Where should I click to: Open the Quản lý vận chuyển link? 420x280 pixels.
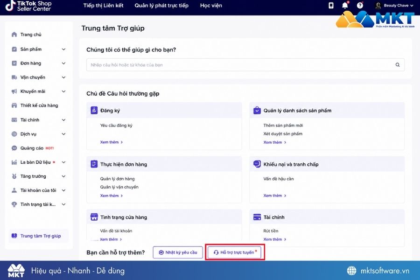[119, 187]
